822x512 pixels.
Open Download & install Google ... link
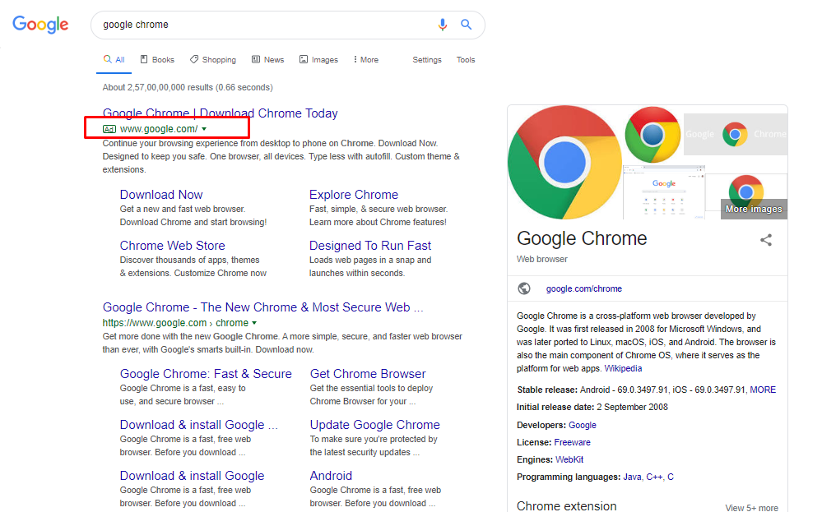click(198, 425)
